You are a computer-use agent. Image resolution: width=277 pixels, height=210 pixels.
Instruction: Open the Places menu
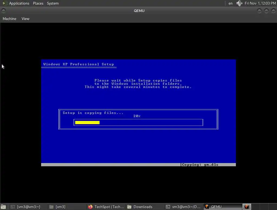click(x=38, y=3)
